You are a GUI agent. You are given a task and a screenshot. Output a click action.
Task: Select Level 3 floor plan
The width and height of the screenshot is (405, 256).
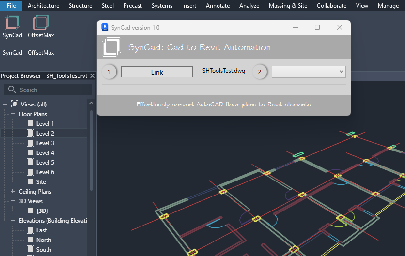click(x=45, y=143)
